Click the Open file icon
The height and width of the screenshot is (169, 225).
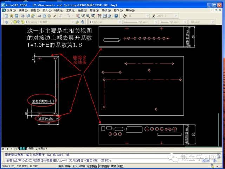(x=12, y=16)
